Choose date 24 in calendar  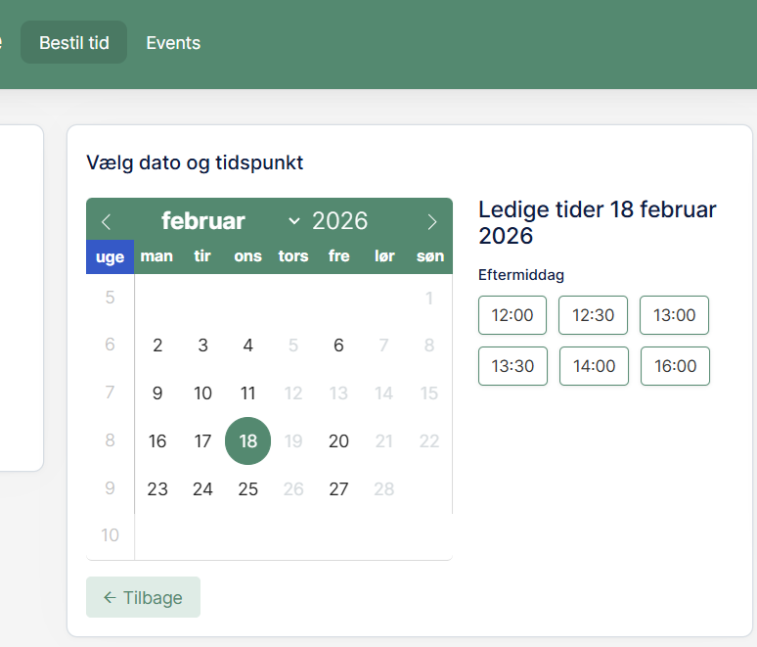coord(202,489)
